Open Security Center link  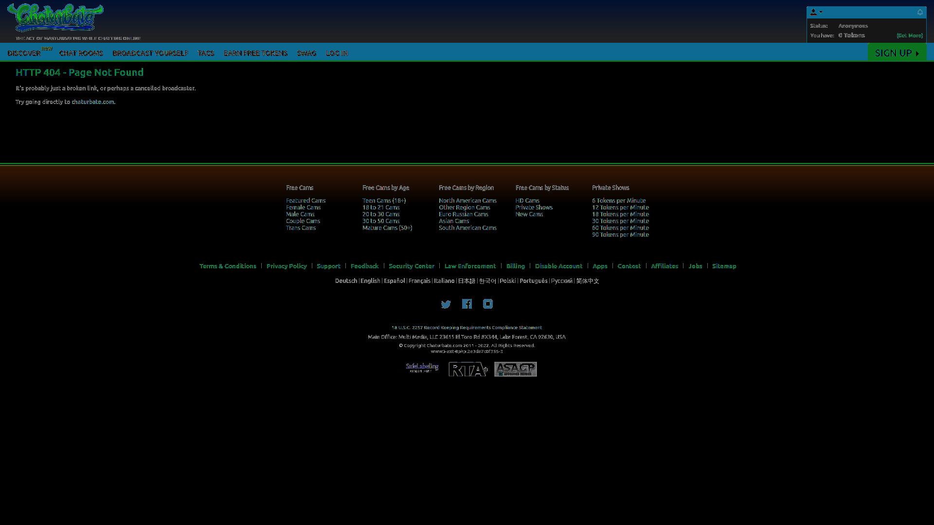[412, 266]
